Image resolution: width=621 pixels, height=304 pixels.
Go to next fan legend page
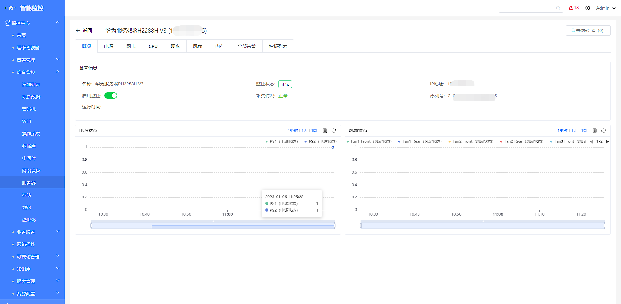pos(607,141)
